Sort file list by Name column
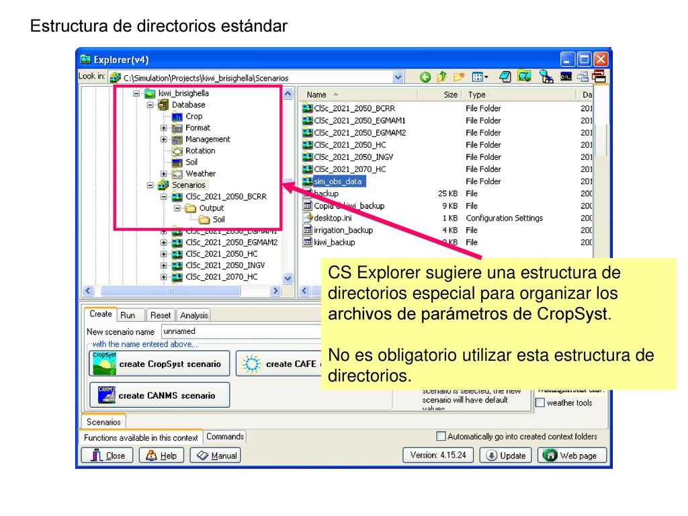 coord(358,94)
